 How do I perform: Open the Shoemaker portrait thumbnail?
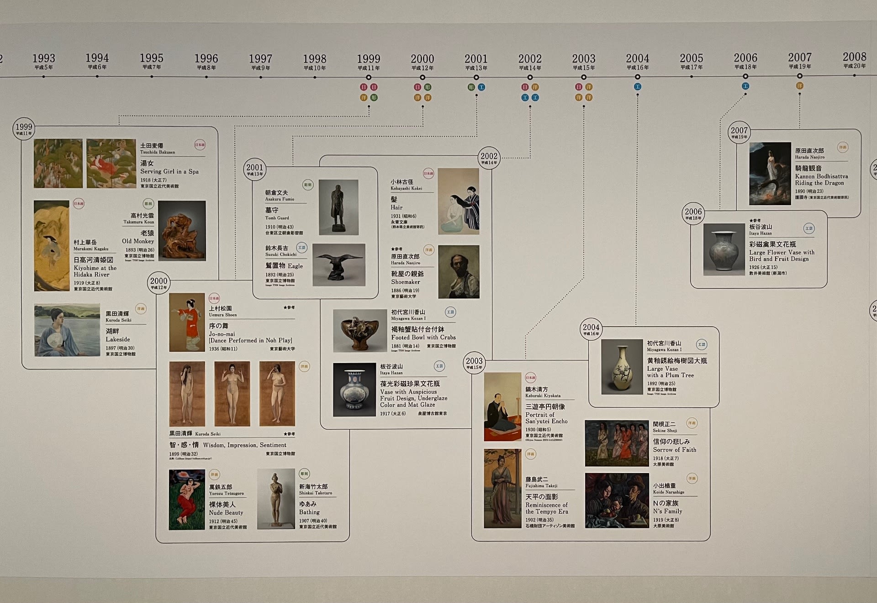[x=459, y=272]
